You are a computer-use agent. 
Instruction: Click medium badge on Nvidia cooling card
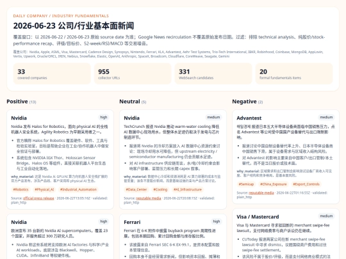(213, 118)
